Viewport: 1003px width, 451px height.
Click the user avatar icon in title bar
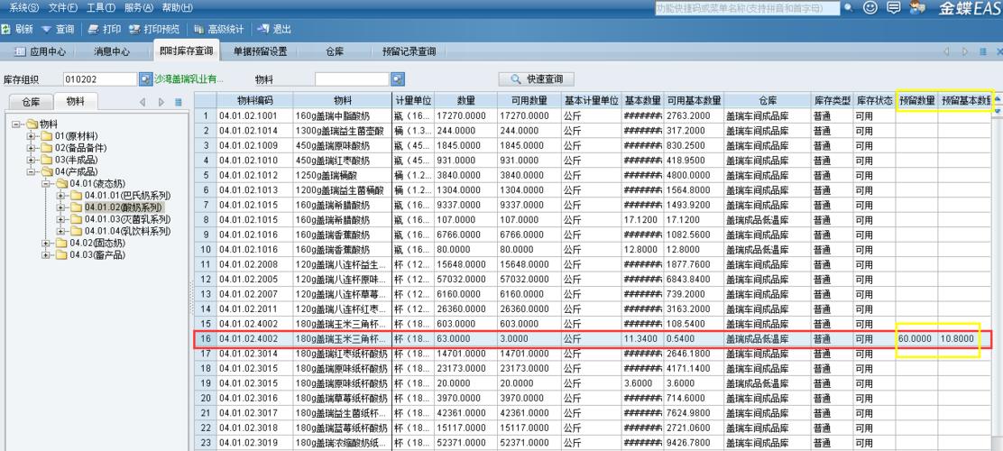click(x=918, y=8)
